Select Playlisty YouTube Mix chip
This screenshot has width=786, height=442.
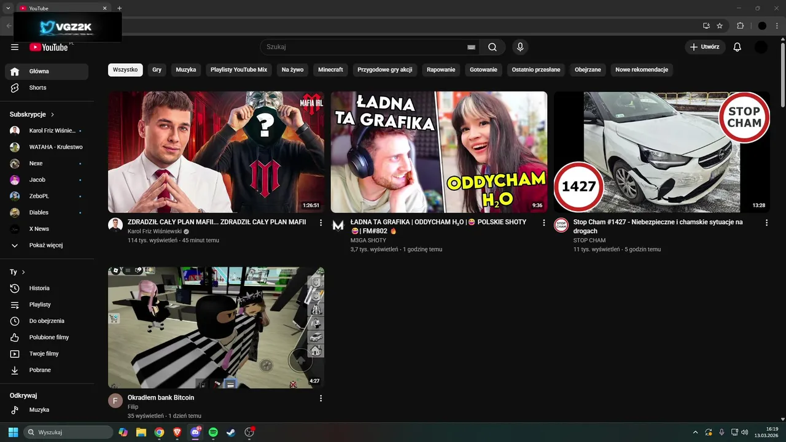tap(239, 70)
